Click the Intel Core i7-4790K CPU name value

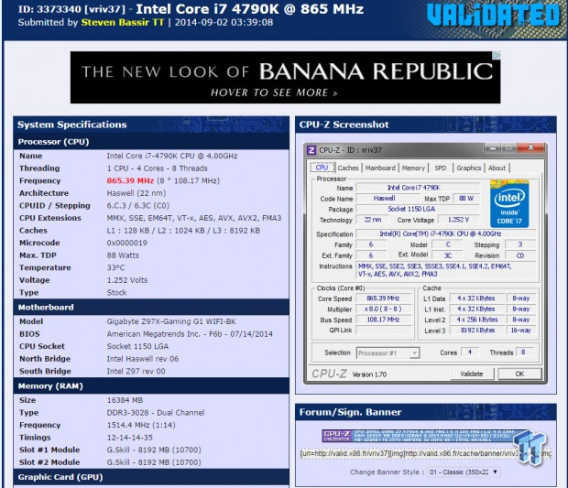pyautogui.click(x=172, y=156)
